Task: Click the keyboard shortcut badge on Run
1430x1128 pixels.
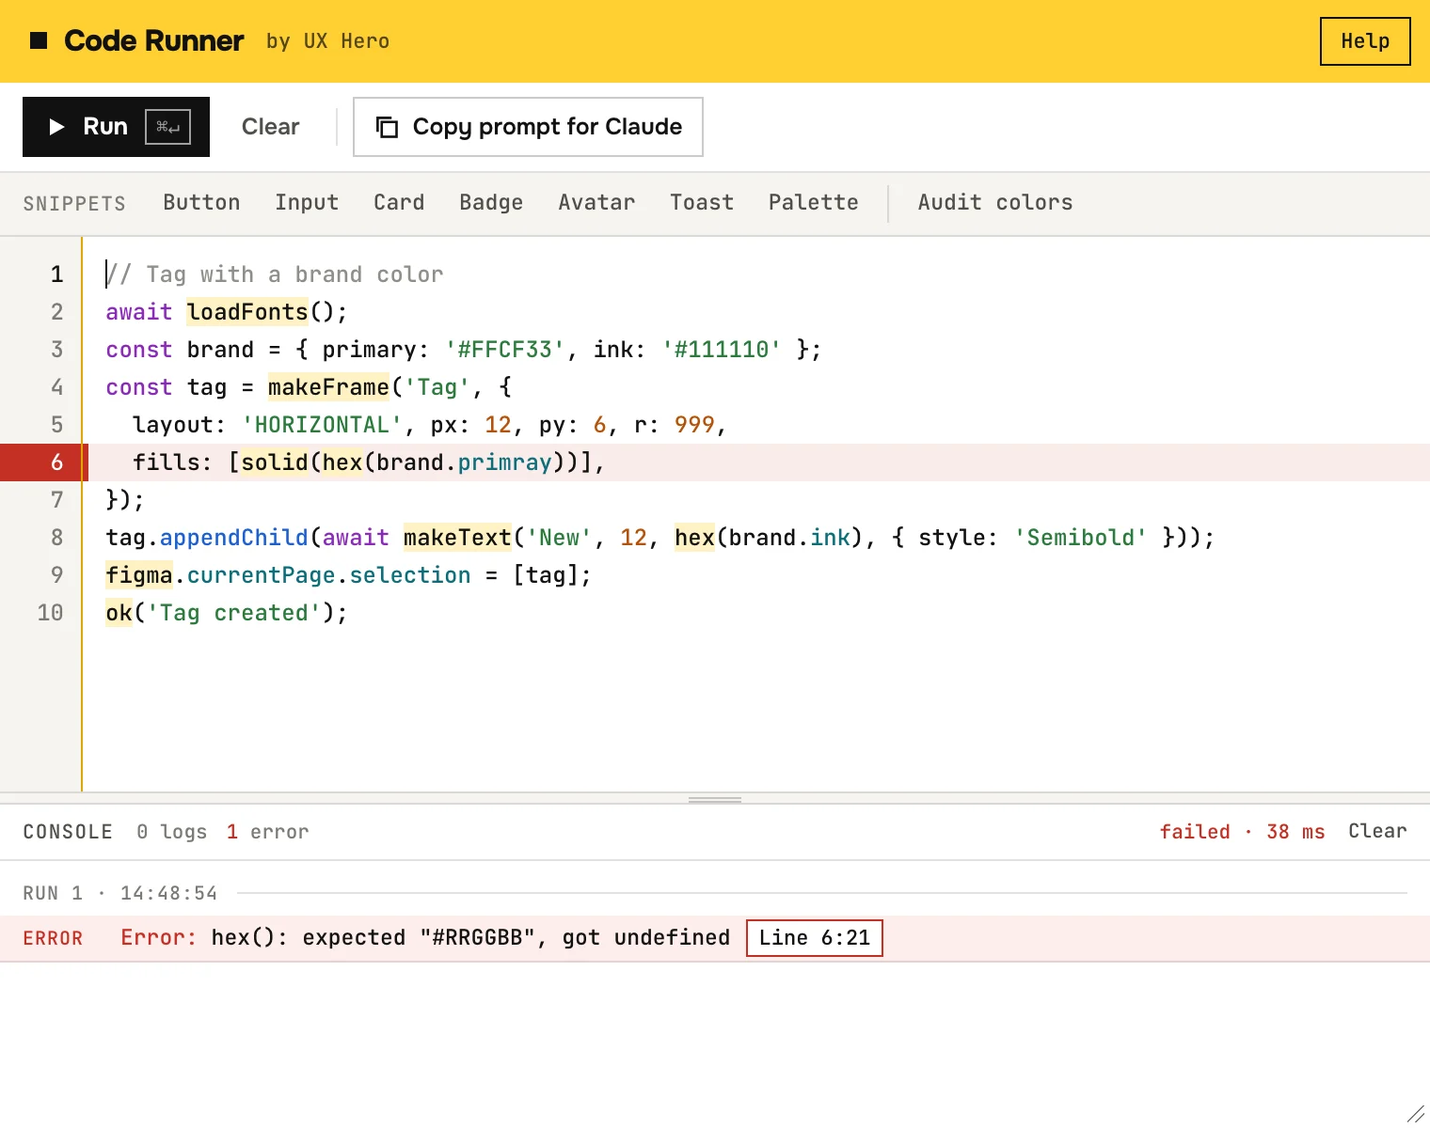Action: click(168, 127)
